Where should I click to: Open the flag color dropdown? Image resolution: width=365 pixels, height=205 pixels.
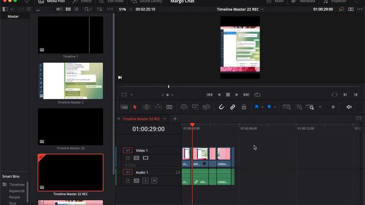point(262,107)
